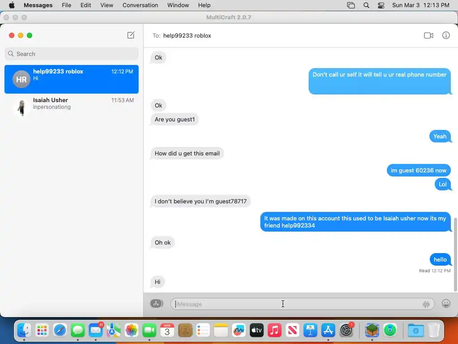Open Freeform from the dock

tap(239, 330)
